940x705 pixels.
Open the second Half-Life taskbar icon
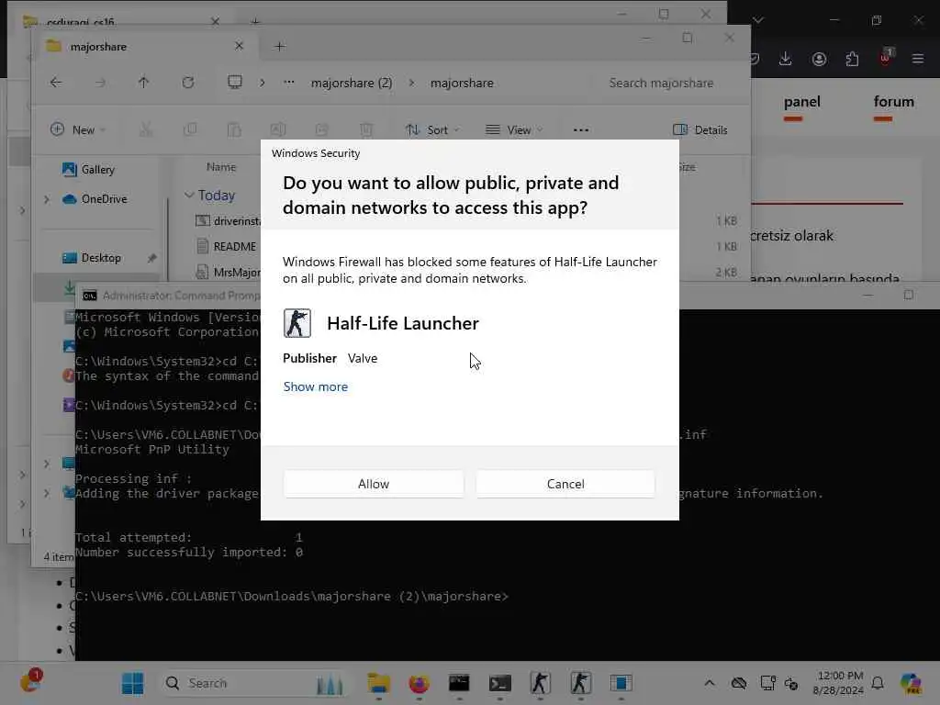tap(580, 683)
